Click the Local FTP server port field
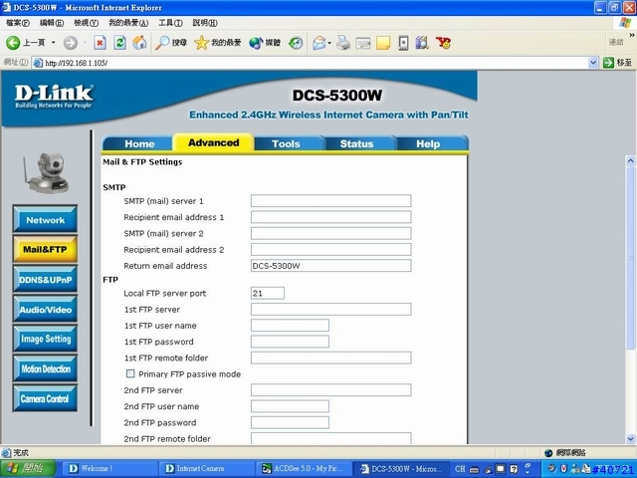637x478 pixels. (268, 293)
